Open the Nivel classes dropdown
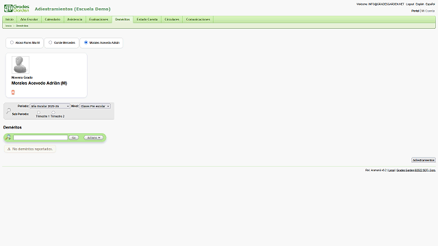This screenshot has width=438, height=246. [x=95, y=107]
